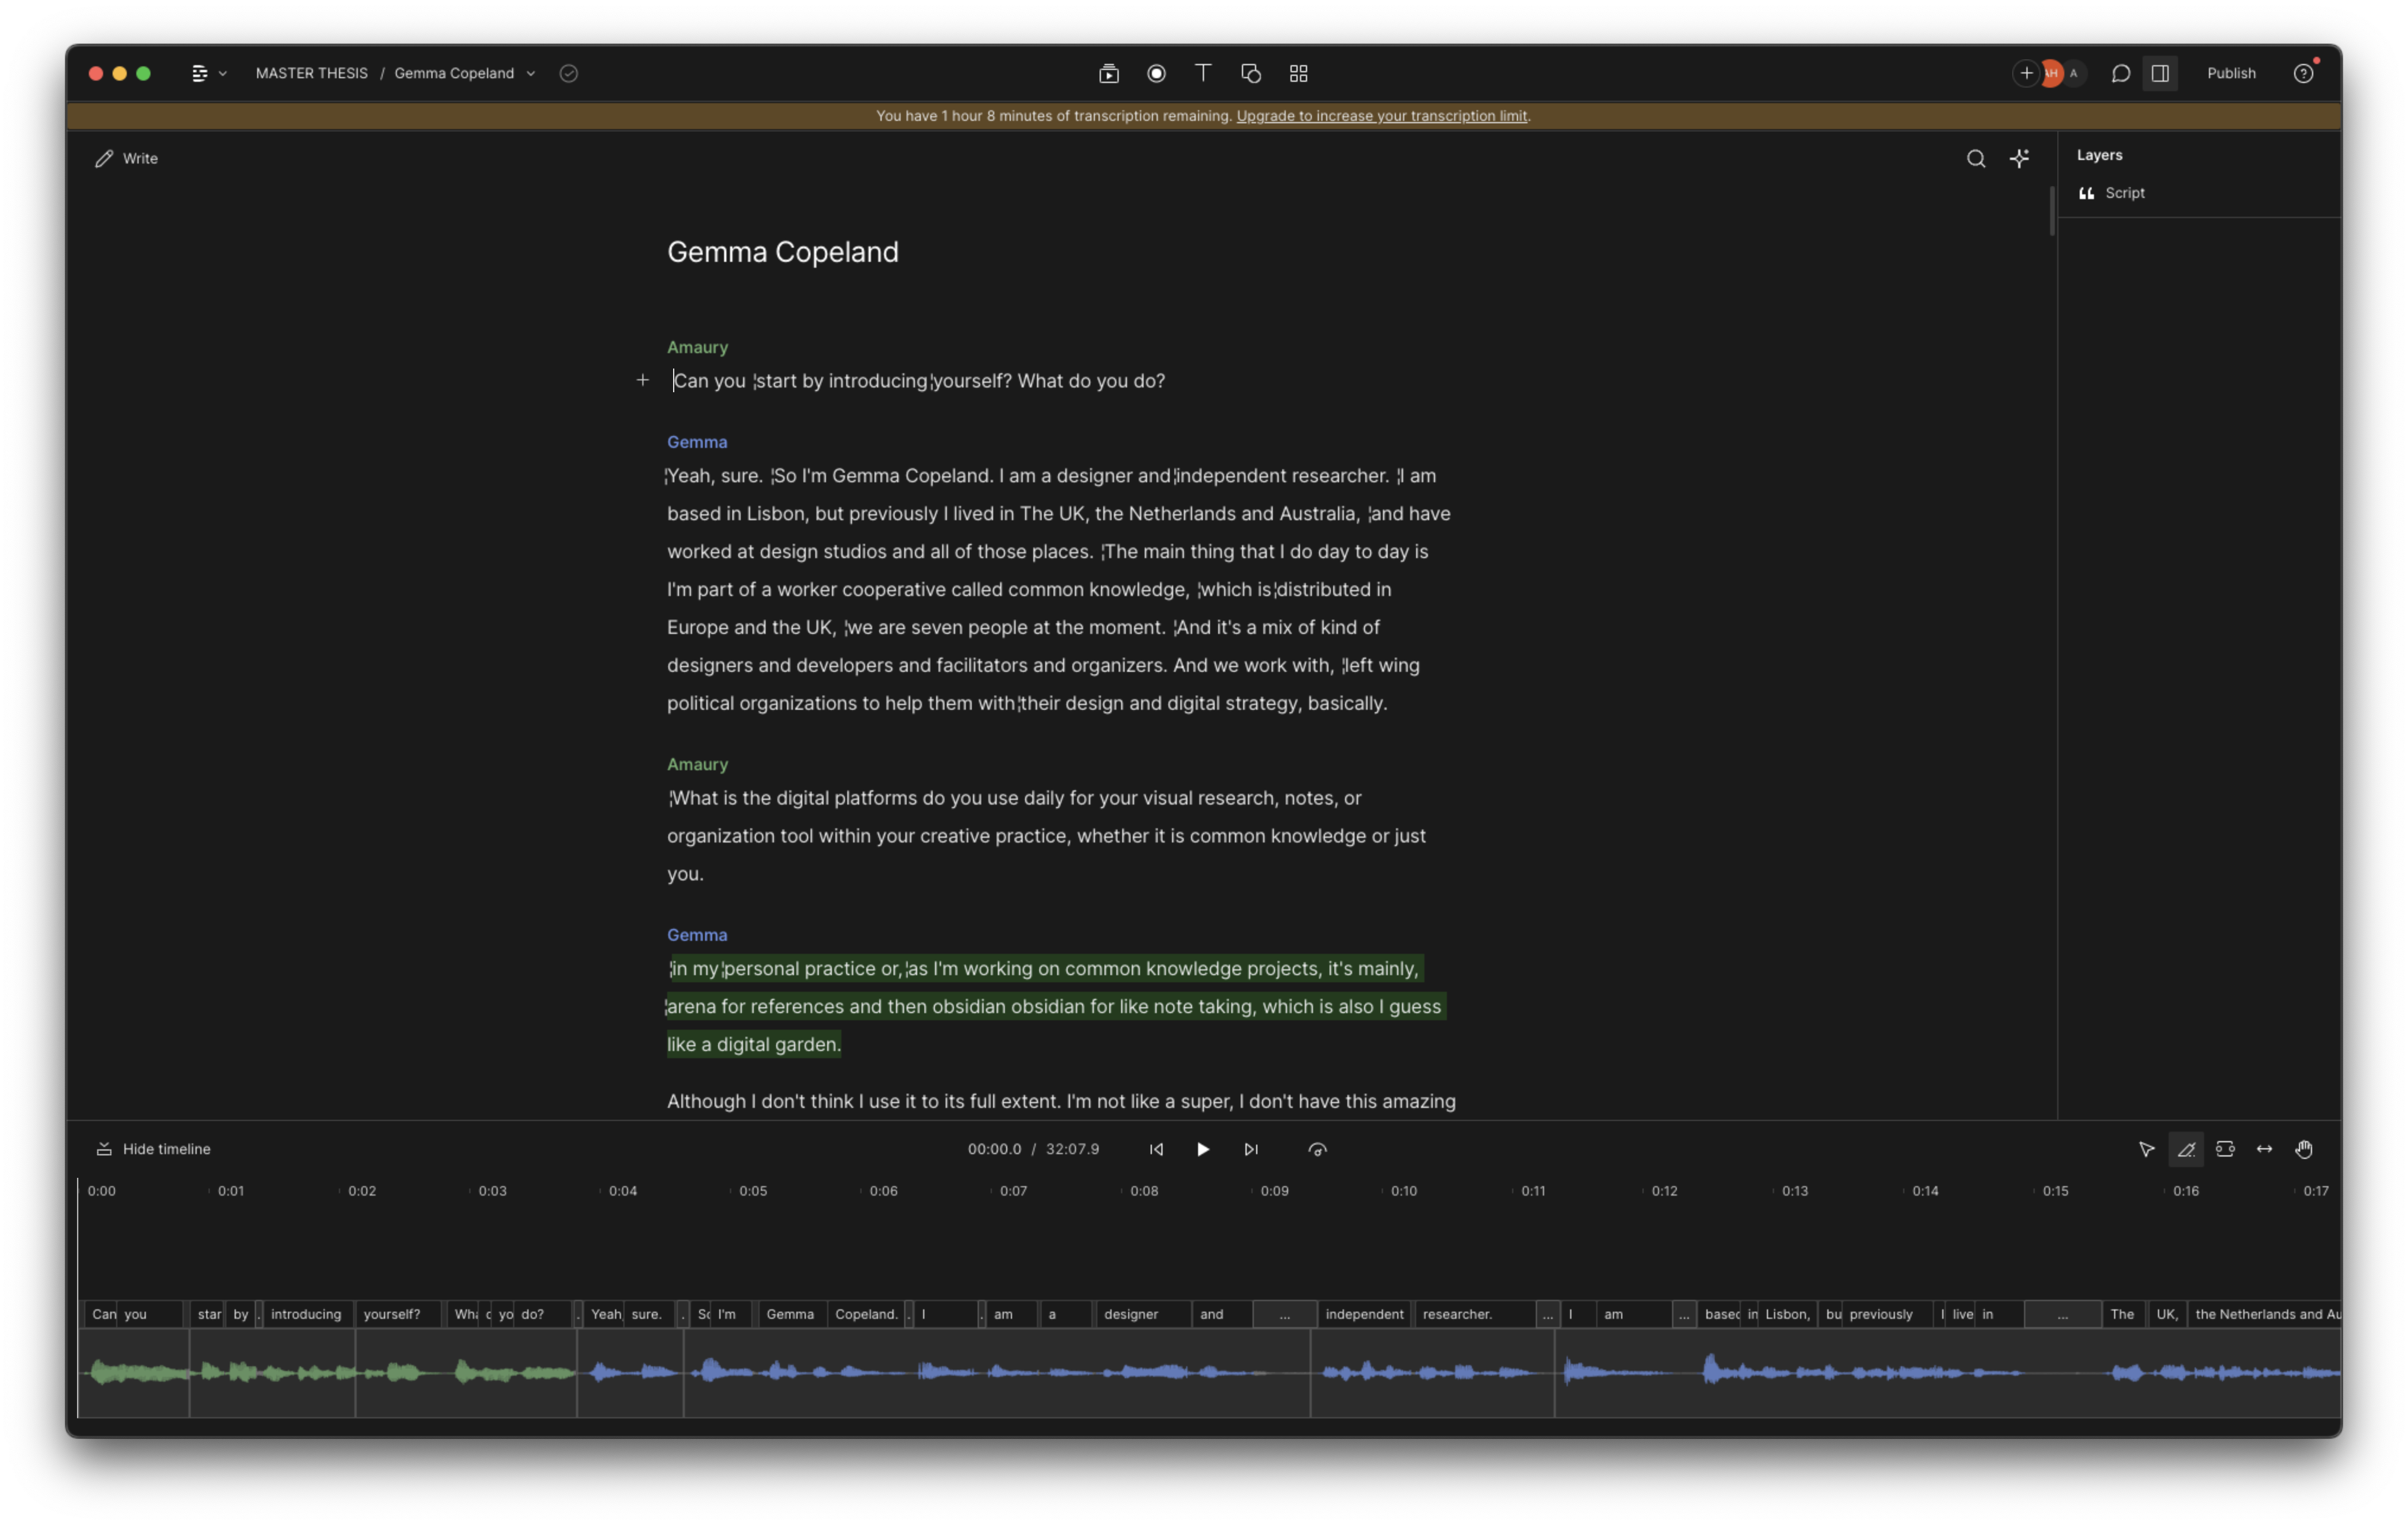Select the hand pan tool in the timeline
The image size is (2408, 1525).
2303,1149
